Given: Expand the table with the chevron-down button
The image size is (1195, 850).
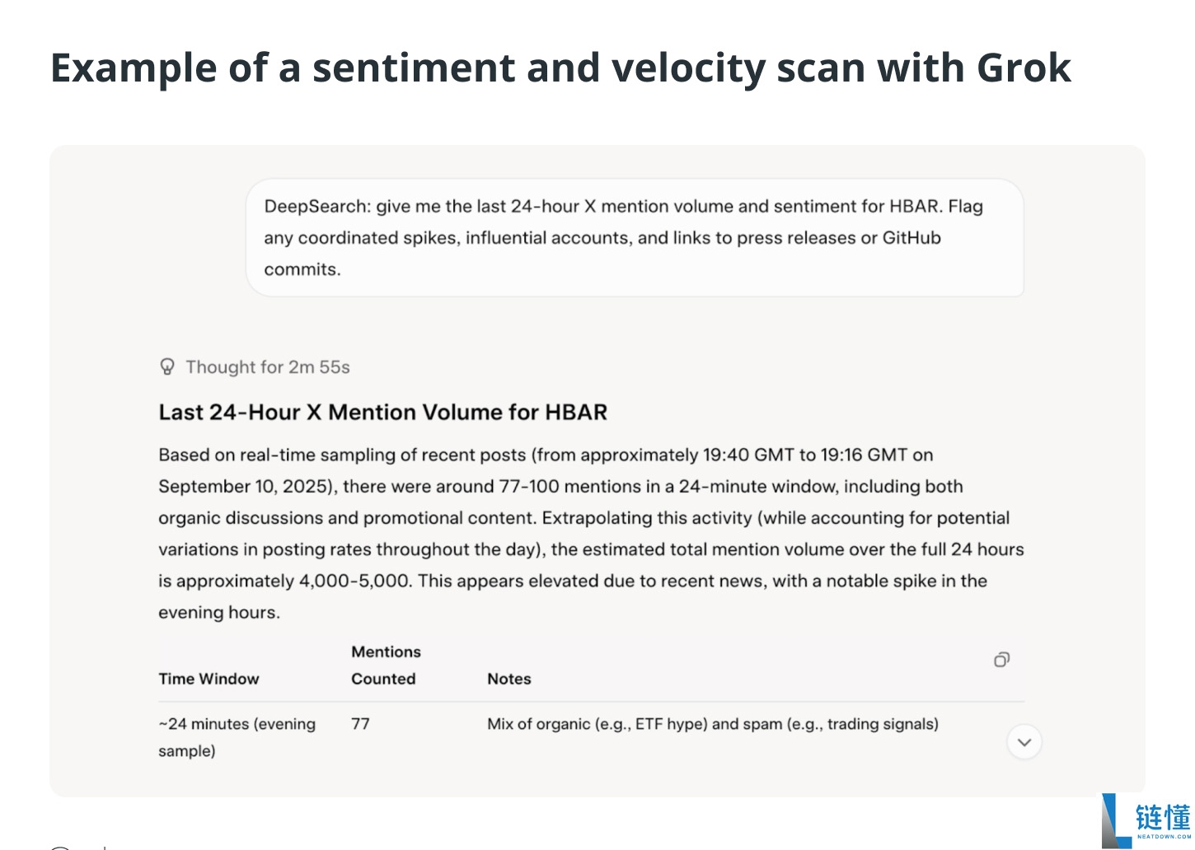Looking at the screenshot, I should tap(1024, 742).
